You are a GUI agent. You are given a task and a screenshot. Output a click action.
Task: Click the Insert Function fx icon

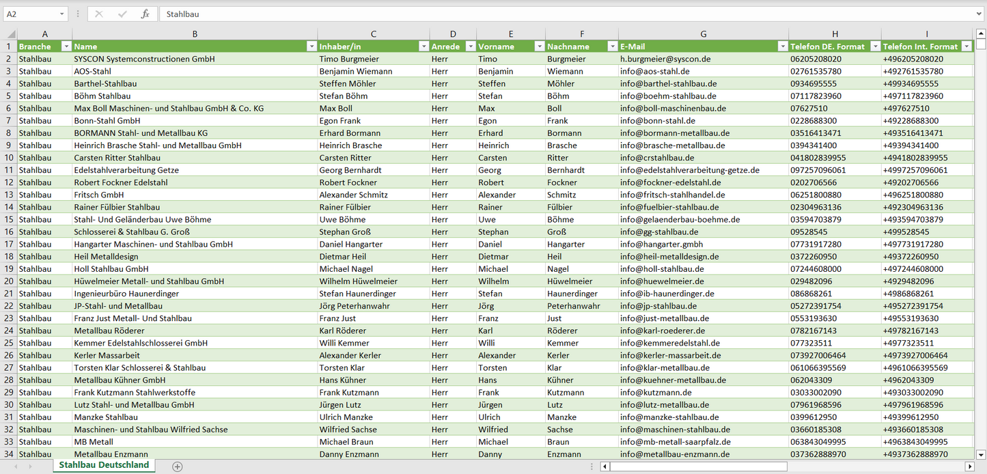click(145, 14)
